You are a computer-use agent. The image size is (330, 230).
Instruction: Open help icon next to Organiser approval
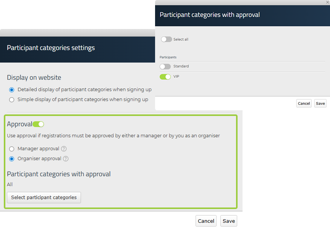click(66, 159)
